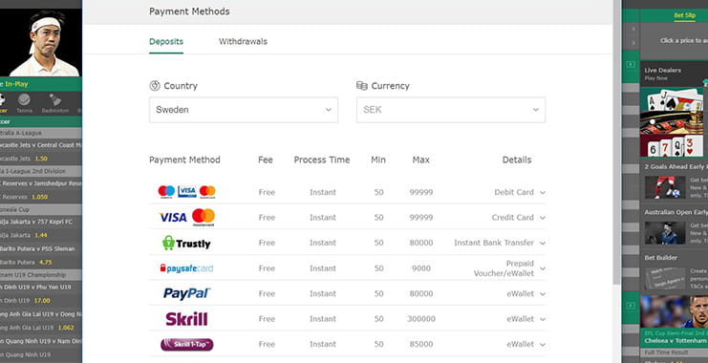Expand the Debit Card details chevron
Image resolution: width=708 pixels, height=363 pixels.
coord(543,192)
